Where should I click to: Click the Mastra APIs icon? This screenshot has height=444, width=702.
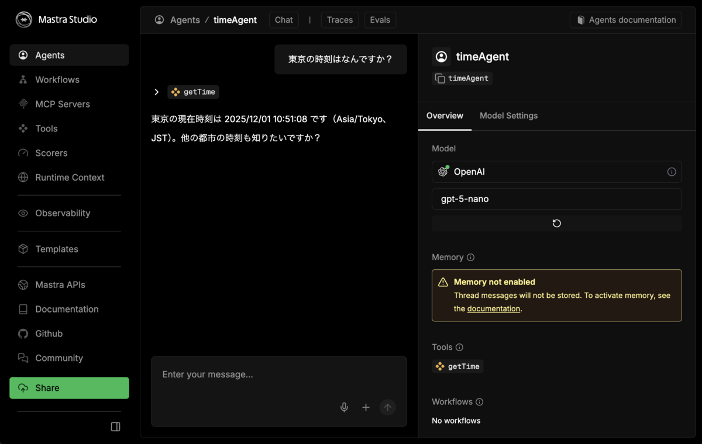tap(23, 285)
